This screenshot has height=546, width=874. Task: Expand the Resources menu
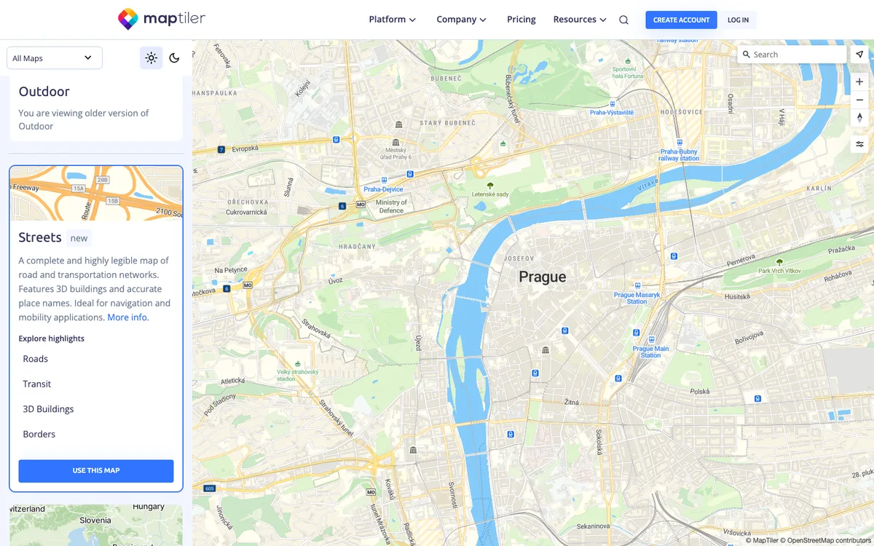point(580,20)
